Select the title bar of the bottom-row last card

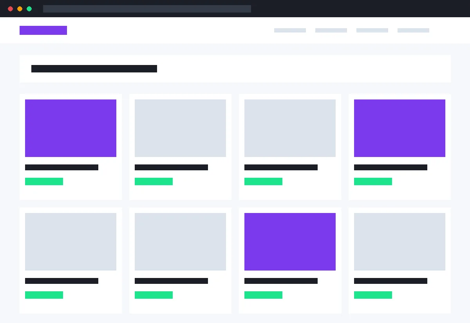pos(390,281)
